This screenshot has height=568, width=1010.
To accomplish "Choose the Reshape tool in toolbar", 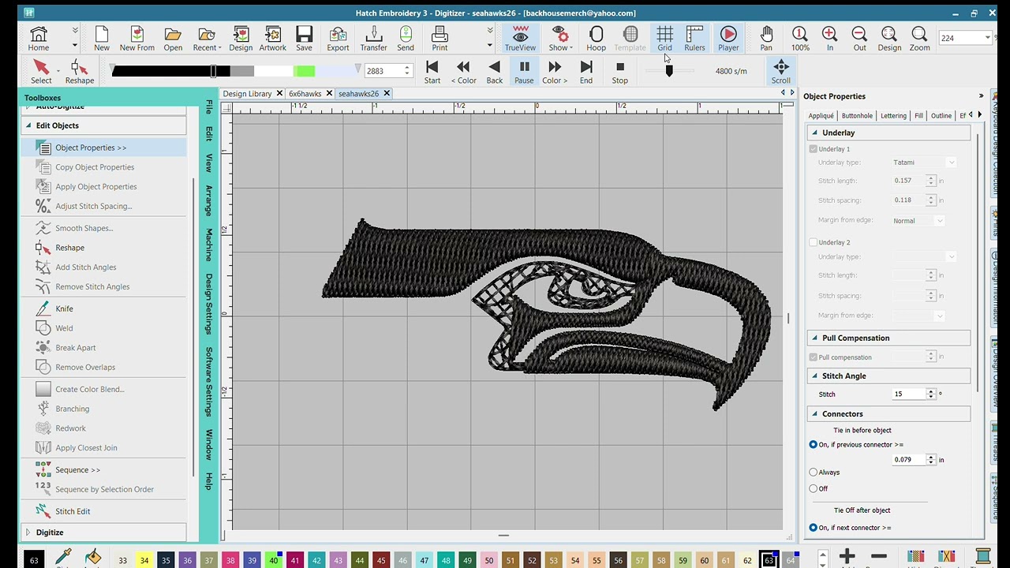I will (x=79, y=71).
